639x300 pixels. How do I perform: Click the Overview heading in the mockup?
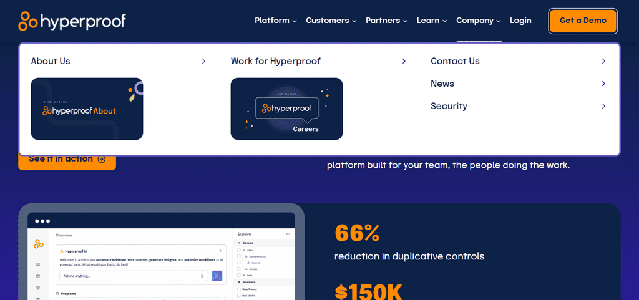click(x=64, y=235)
